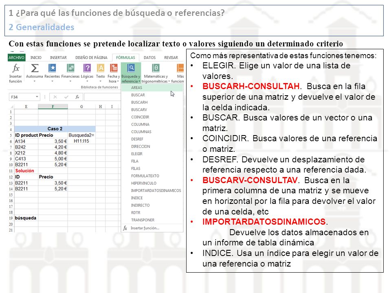Open the Financieras functions icon

70,68
